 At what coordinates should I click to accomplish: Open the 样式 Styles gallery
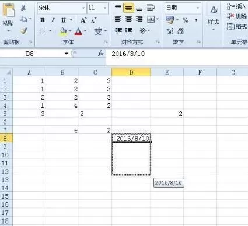coord(214,17)
